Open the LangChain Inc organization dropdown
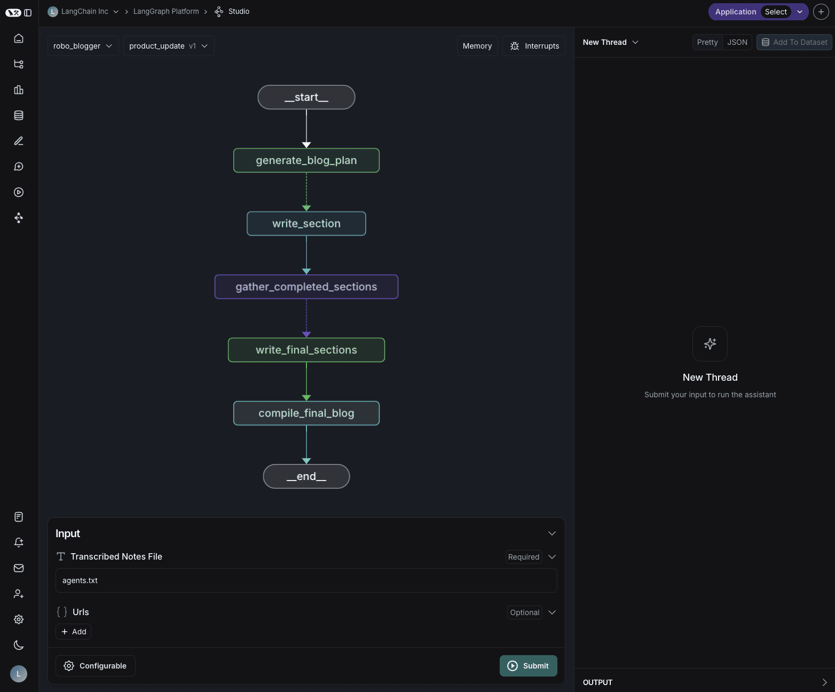The height and width of the screenshot is (692, 835). coord(116,12)
